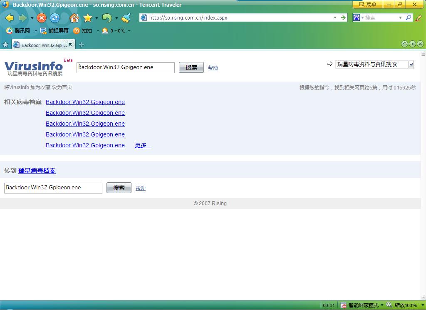426x310 pixels.
Task: Click the cleanup broom icon
Action: pyautogui.click(x=126, y=18)
